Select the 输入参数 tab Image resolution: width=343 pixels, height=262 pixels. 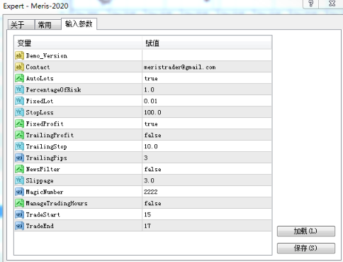click(x=79, y=24)
